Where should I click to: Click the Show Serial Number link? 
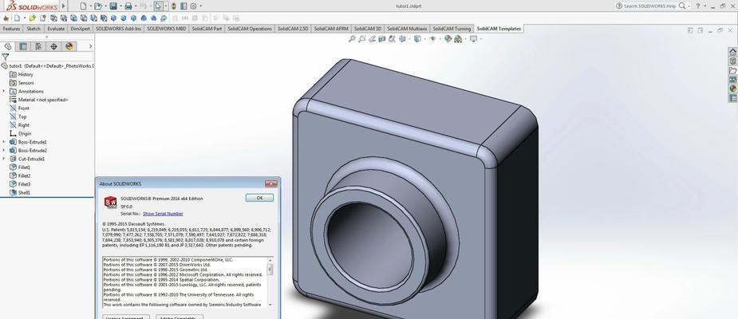click(x=163, y=214)
